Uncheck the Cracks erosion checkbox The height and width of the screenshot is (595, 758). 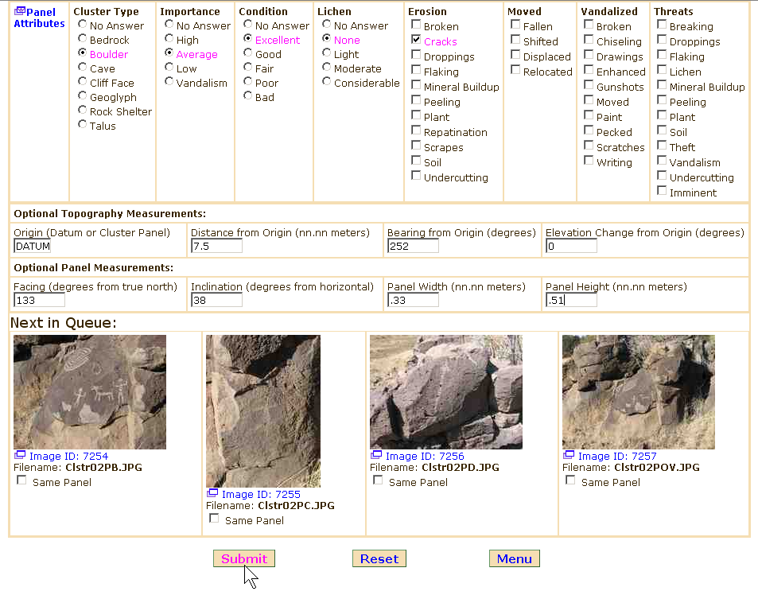point(416,39)
